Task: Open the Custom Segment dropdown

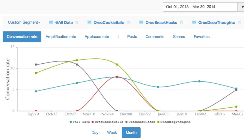Action: (x=24, y=22)
